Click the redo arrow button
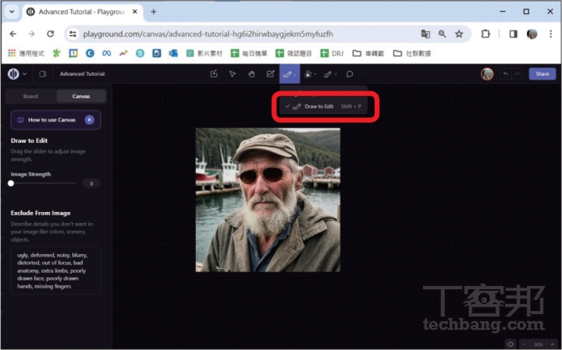Image resolution: width=562 pixels, height=350 pixels. [517, 74]
